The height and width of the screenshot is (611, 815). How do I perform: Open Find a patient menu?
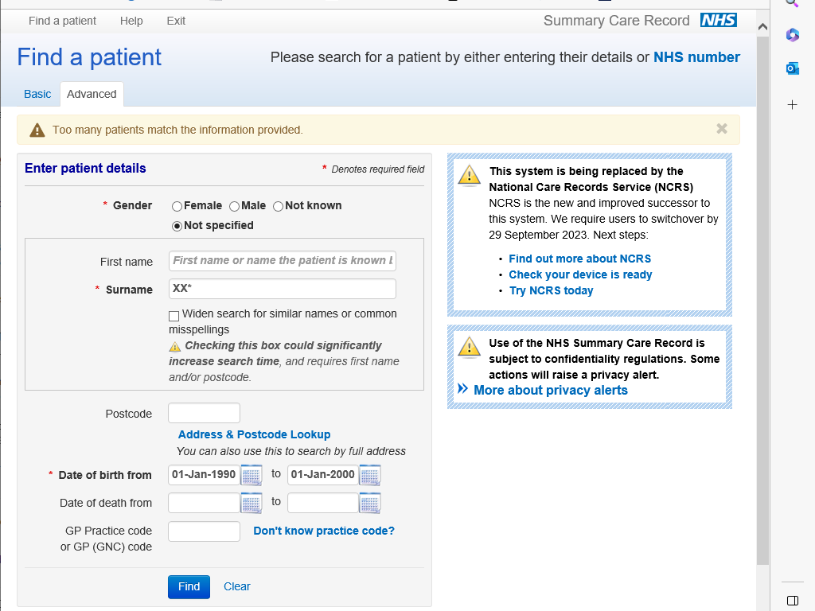[x=62, y=21]
